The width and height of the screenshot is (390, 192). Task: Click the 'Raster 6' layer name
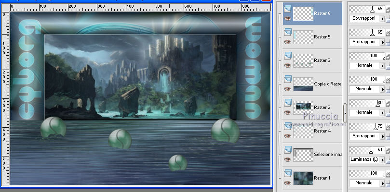pyautogui.click(x=322, y=13)
